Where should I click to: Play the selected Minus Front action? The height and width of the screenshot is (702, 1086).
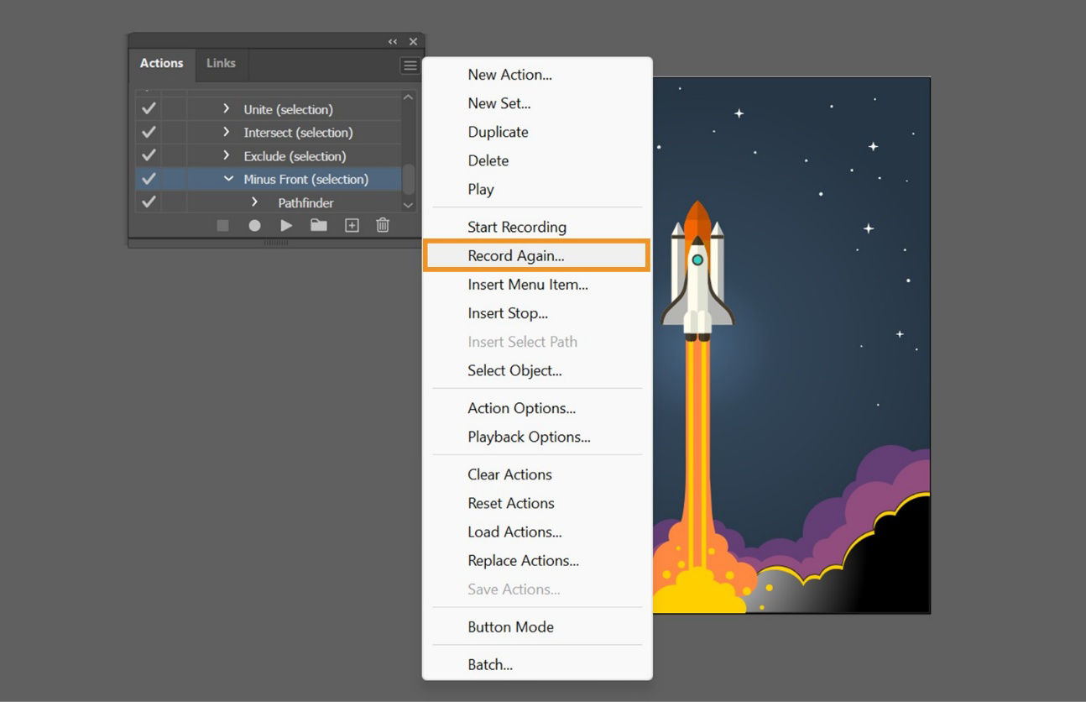(286, 225)
